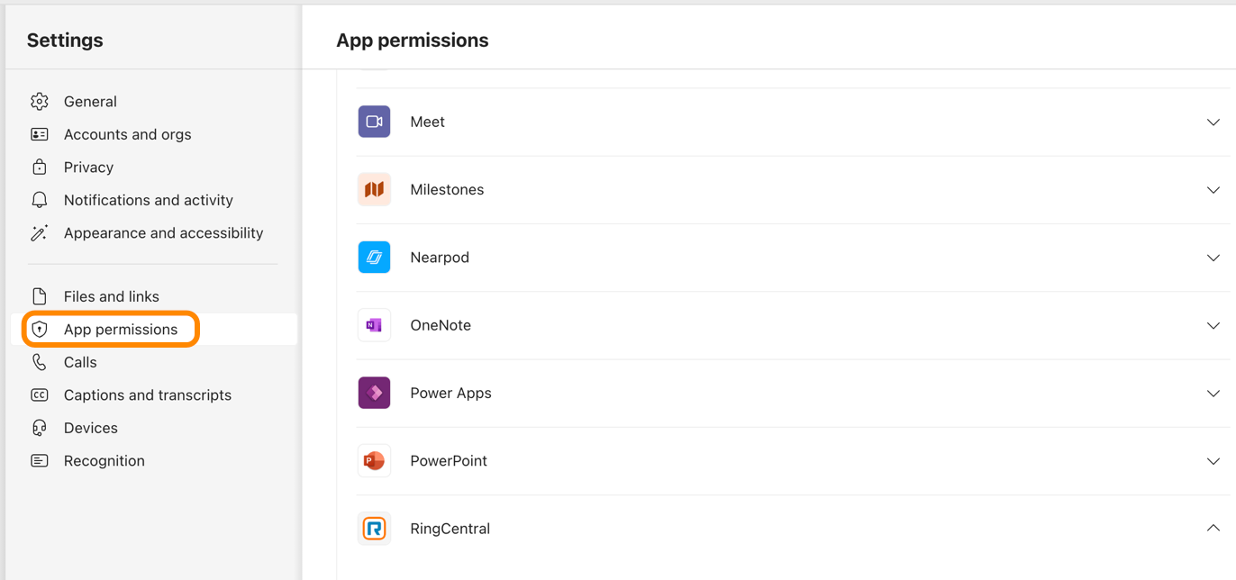Expand the OneNote permissions chevron

pos(1213,325)
